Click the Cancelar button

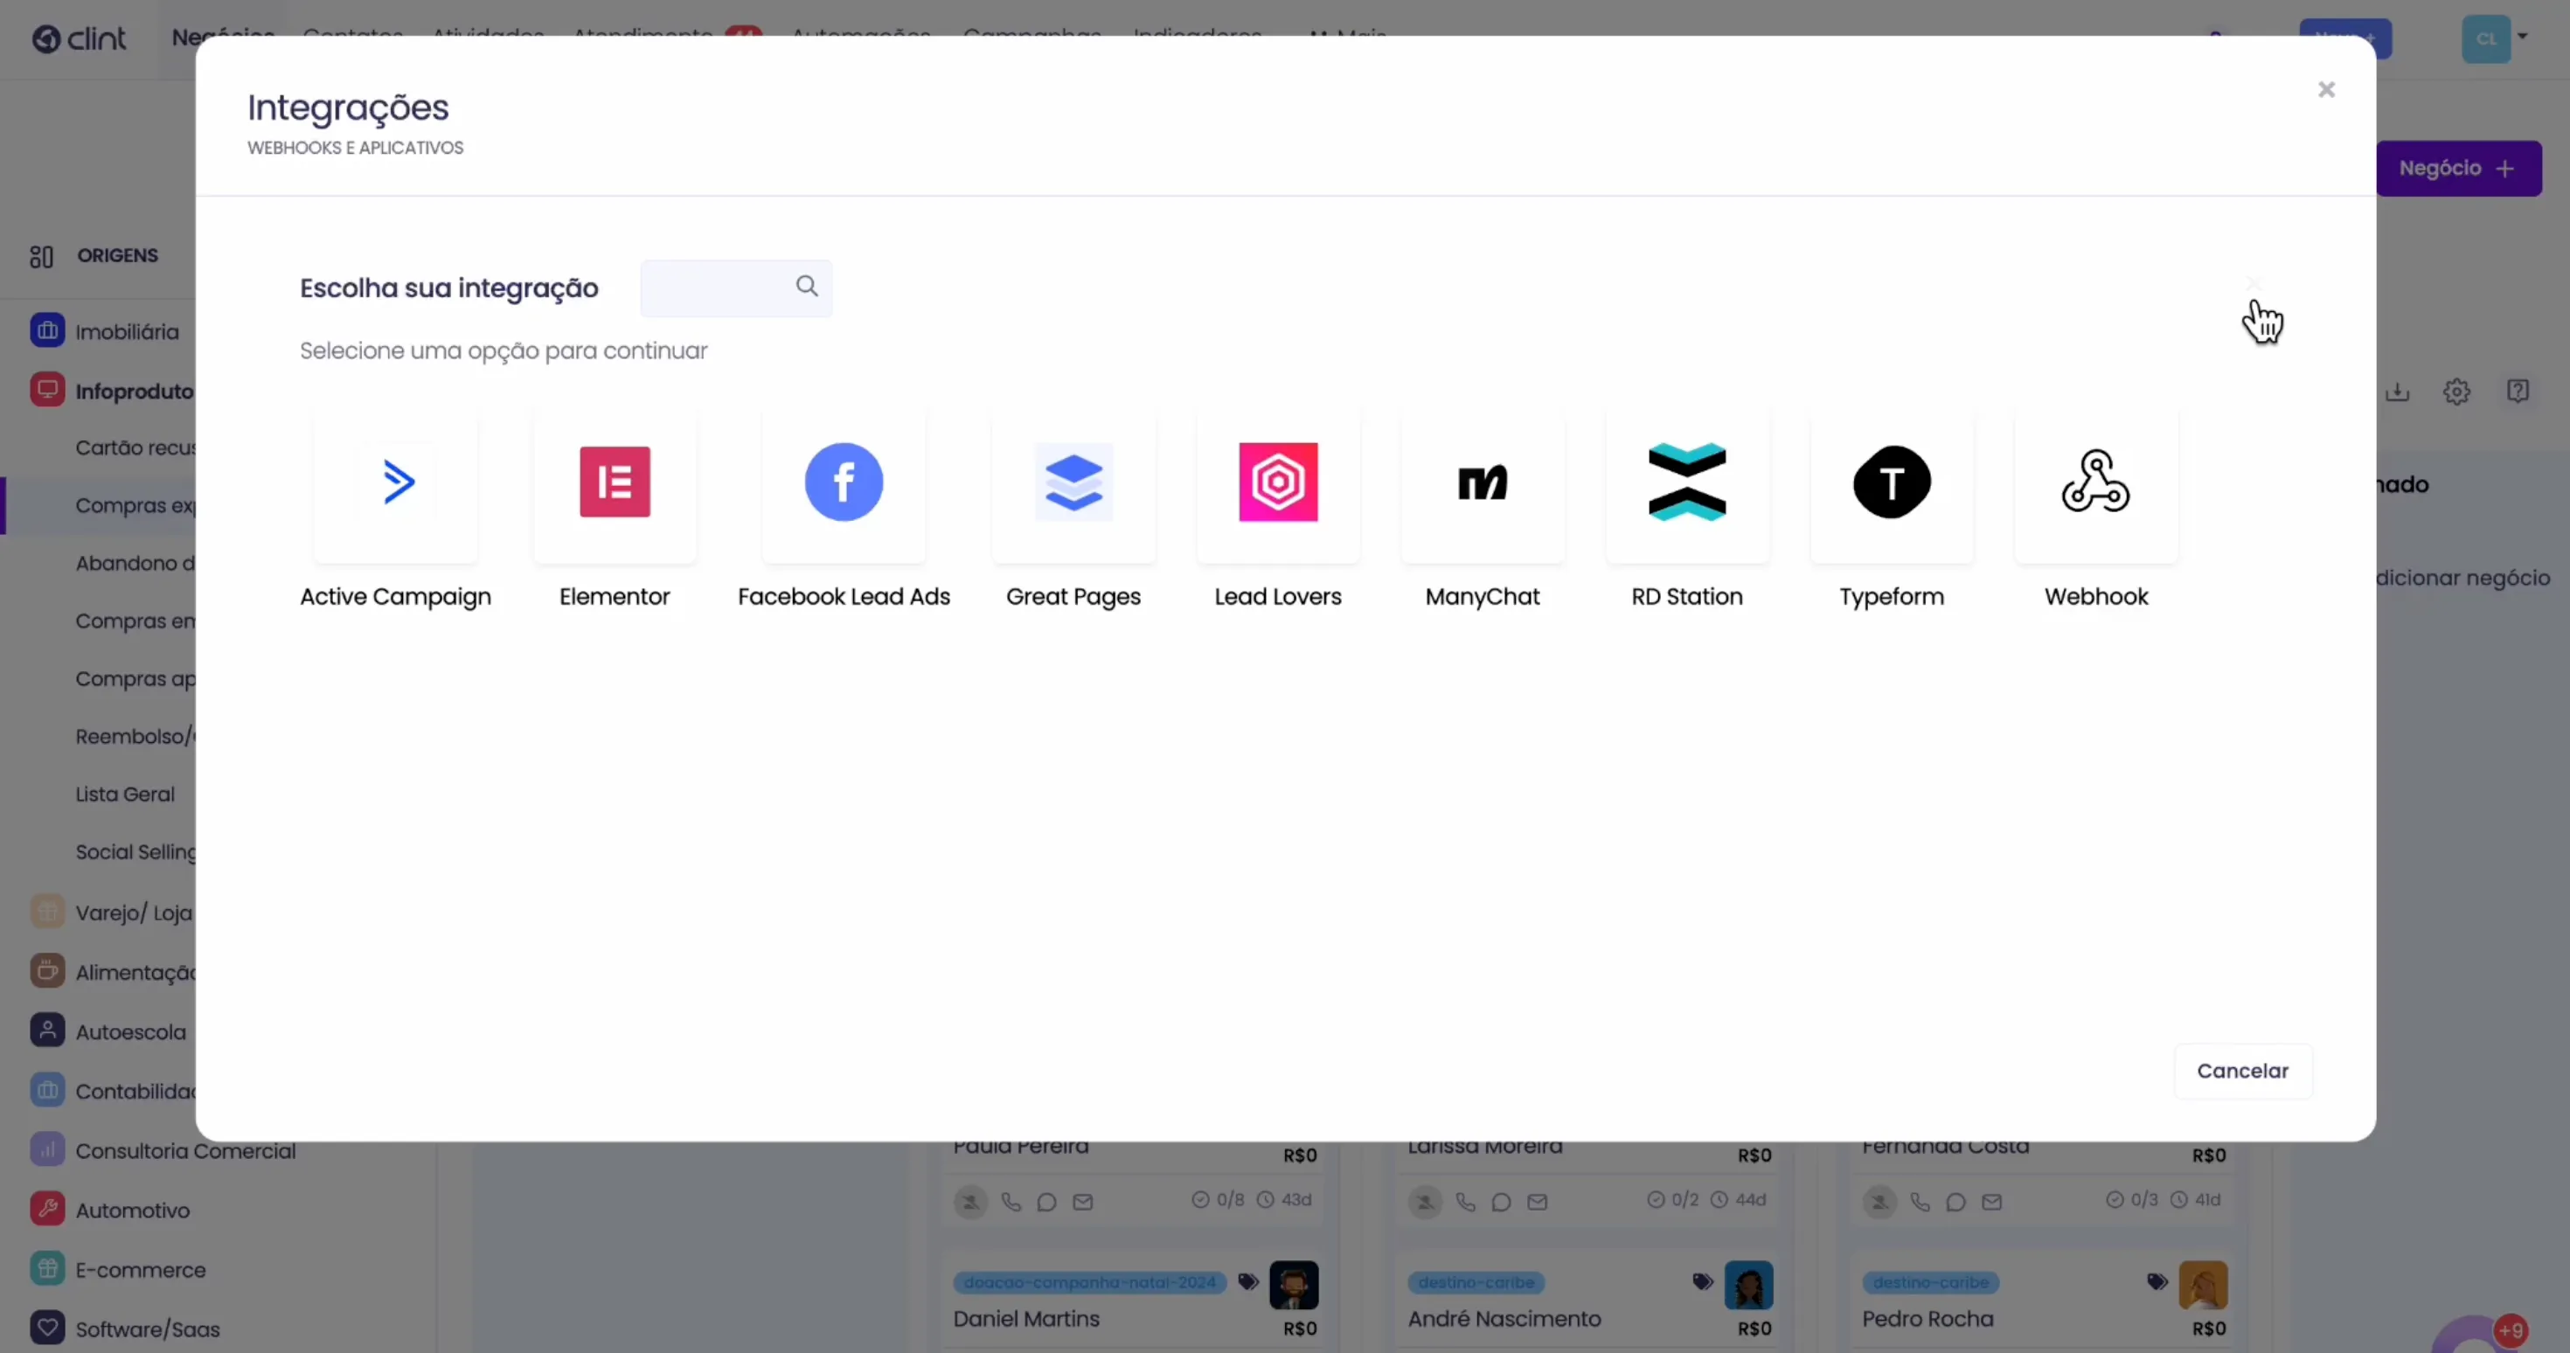2243,1071
